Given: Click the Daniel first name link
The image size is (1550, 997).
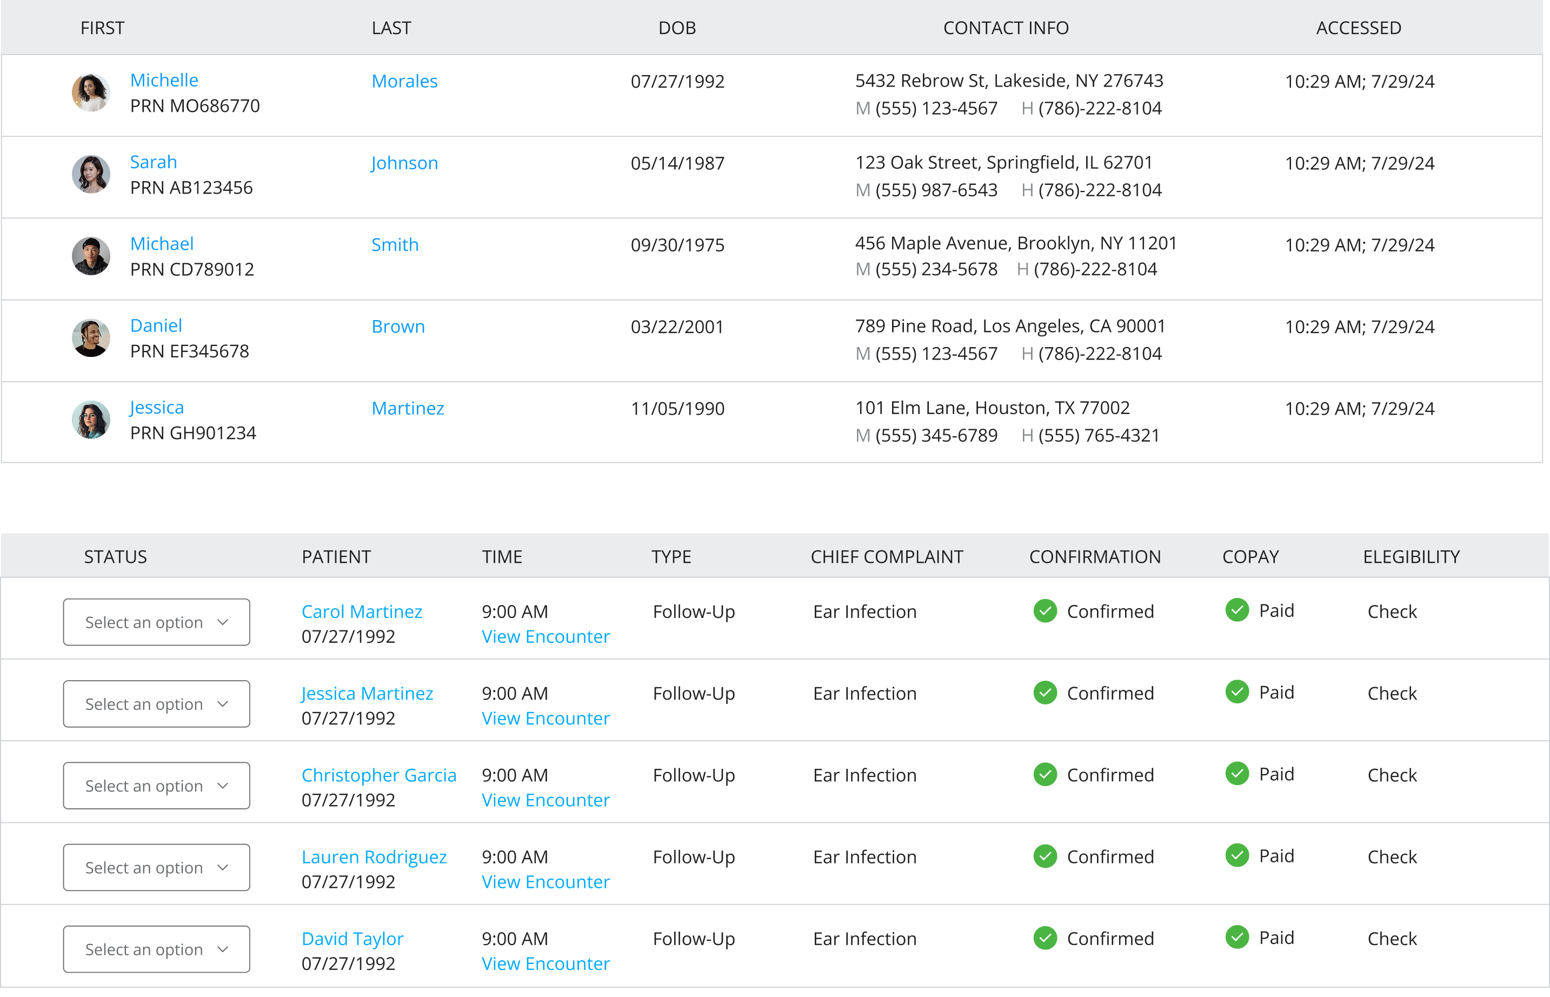Looking at the screenshot, I should 156,325.
